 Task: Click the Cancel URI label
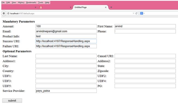106,56
